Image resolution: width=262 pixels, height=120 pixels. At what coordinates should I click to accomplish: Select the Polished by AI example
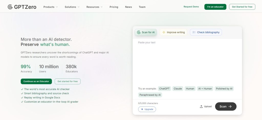[224, 88]
